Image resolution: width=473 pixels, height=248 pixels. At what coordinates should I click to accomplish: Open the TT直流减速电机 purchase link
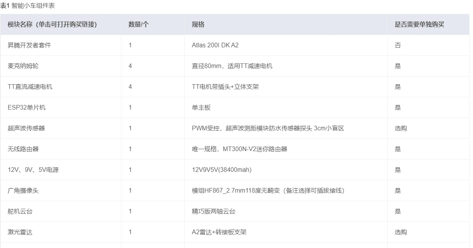pyautogui.click(x=30, y=87)
